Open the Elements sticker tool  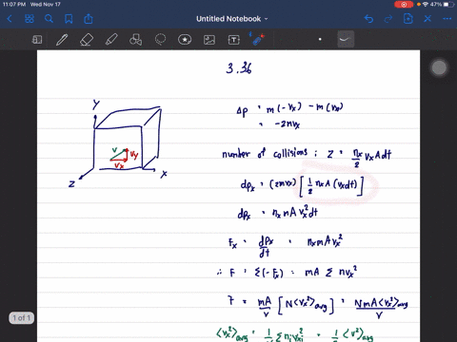click(185, 40)
